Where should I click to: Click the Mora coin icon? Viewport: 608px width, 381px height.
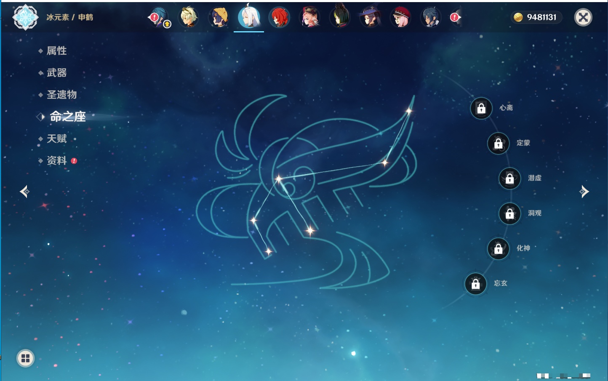(x=518, y=17)
